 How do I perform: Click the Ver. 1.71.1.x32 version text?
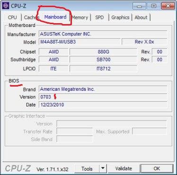[x=53, y=169]
